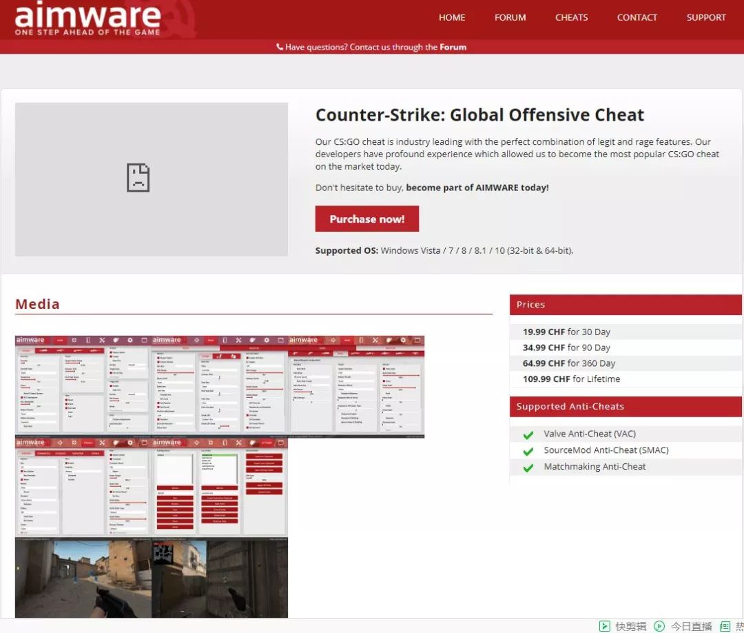
Task: Open the SUPPORT navigation item
Action: 706,17
